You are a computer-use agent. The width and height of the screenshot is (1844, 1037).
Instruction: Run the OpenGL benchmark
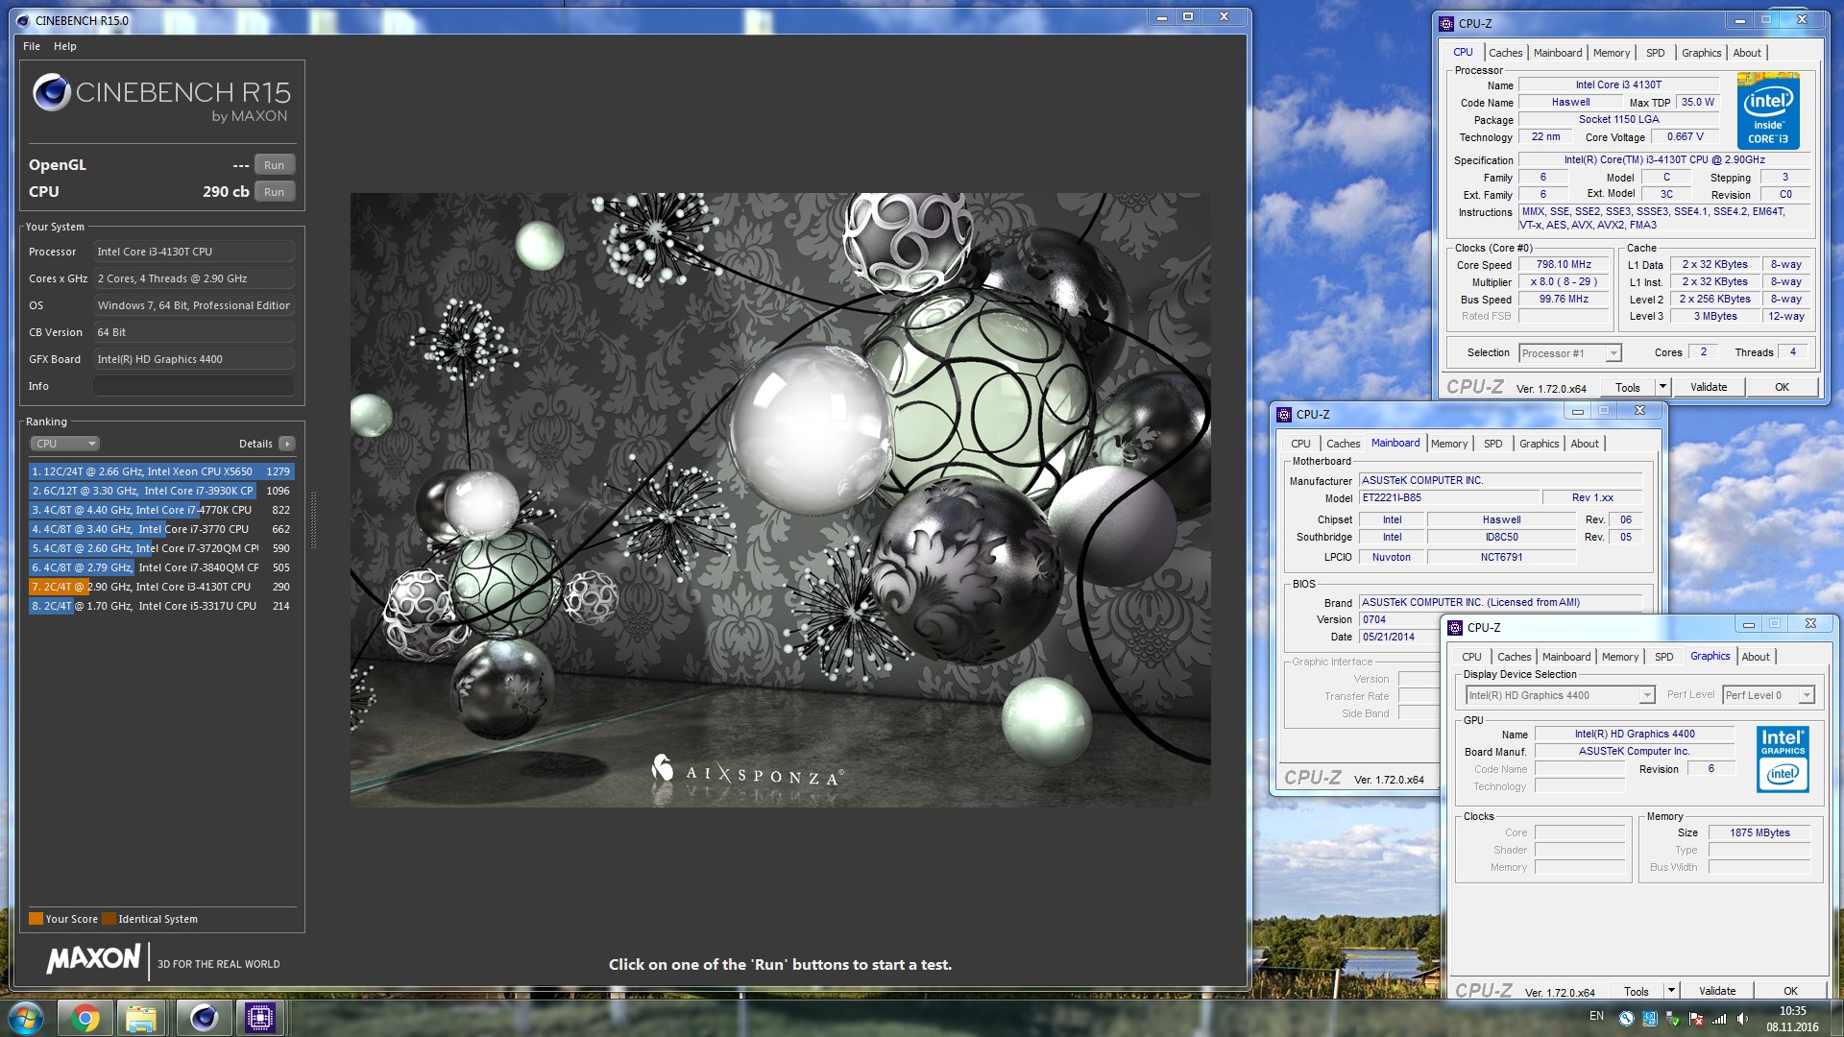[274, 165]
